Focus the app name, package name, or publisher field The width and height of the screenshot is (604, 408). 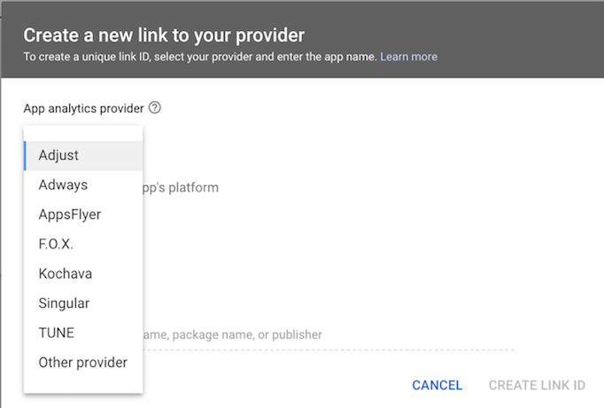click(x=329, y=334)
